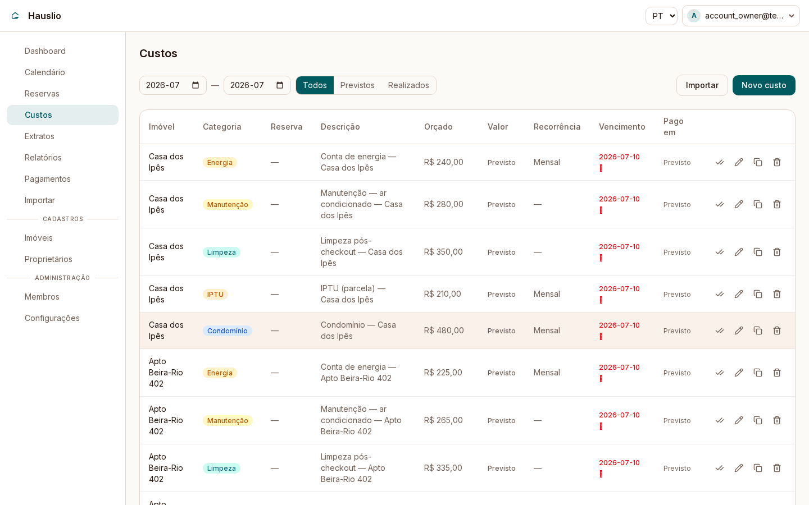Screen dimensions: 809x505
Task: Open the end month calendar picker
Action: click(x=280, y=85)
